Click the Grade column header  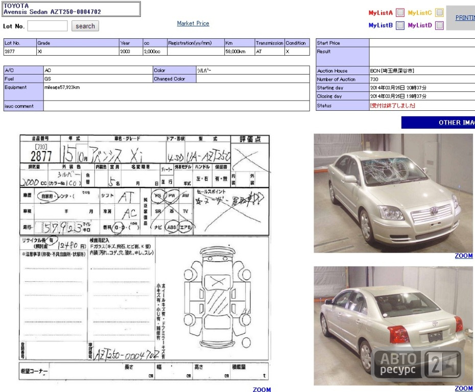click(78, 43)
